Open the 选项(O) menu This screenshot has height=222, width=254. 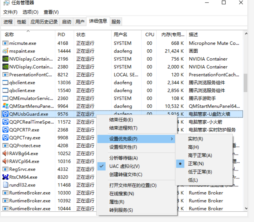[x=30, y=12]
